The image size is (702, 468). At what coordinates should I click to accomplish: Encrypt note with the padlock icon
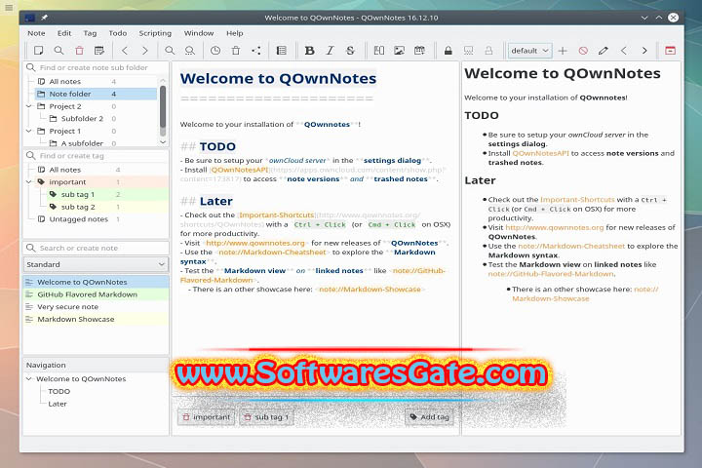448,51
